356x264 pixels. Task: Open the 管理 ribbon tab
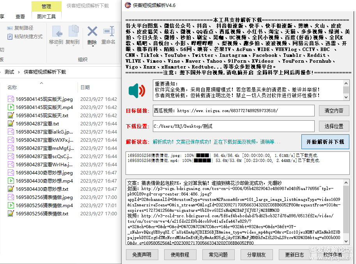point(46,6)
